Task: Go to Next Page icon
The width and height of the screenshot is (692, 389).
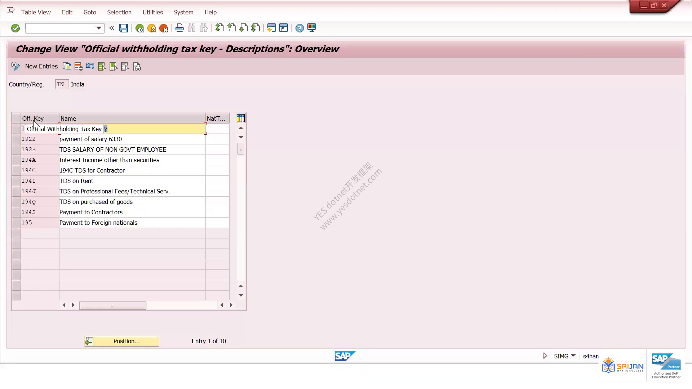Action: click(244, 28)
